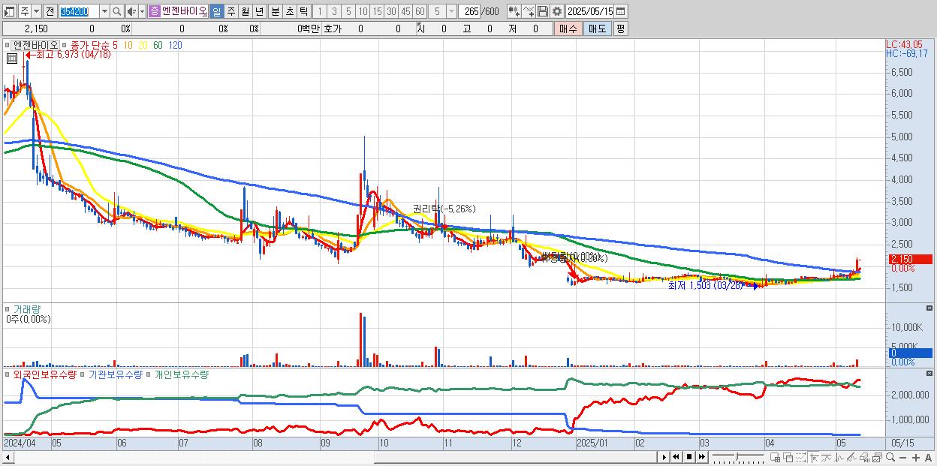937x466 pixels.
Task: Click the dashed range arrows icon
Action: 800,458
